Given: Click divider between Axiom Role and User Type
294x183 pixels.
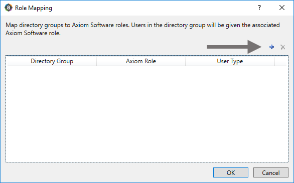Looking at the screenshot, I should tap(186, 61).
